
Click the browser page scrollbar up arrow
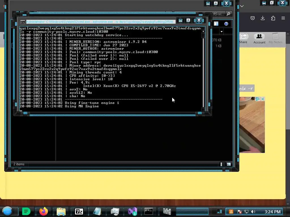point(288,34)
